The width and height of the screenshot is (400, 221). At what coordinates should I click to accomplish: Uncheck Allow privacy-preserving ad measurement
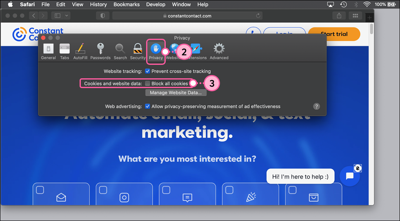point(147,106)
